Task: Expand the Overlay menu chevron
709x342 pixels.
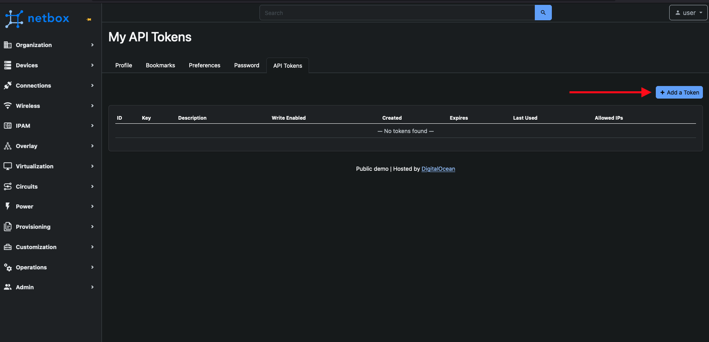Action: tap(93, 146)
